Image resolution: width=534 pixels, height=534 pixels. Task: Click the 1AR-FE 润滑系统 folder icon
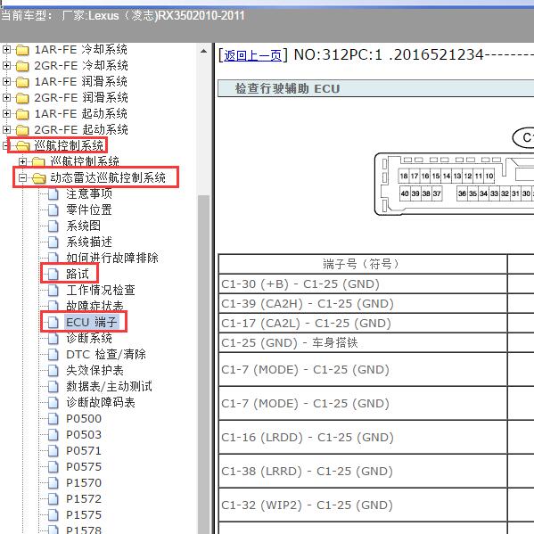click(22, 82)
